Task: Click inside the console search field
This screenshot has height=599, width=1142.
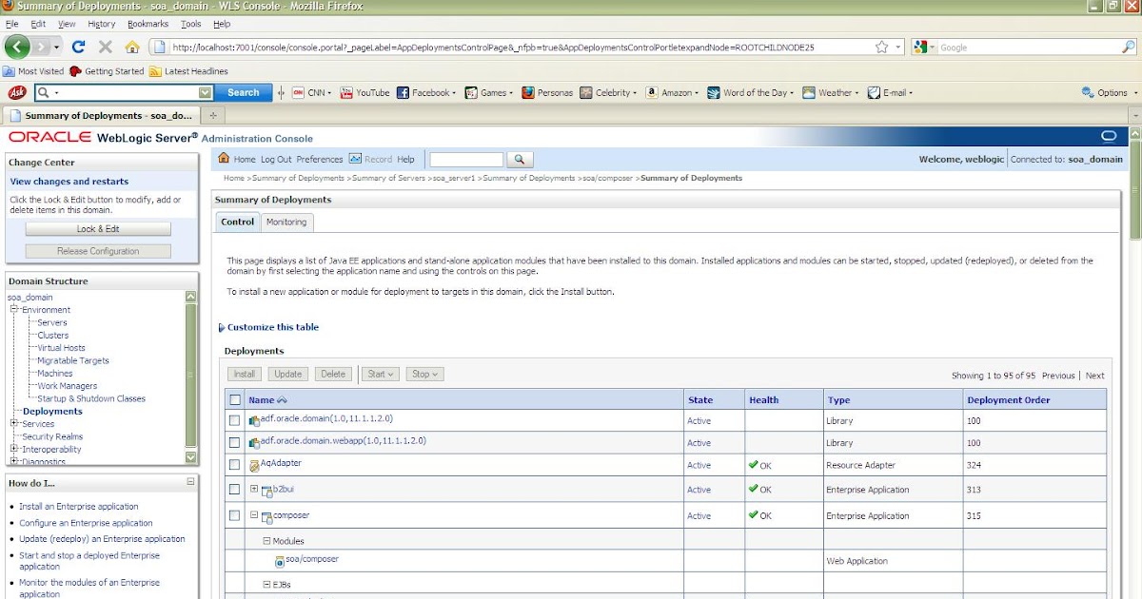Action: (465, 159)
